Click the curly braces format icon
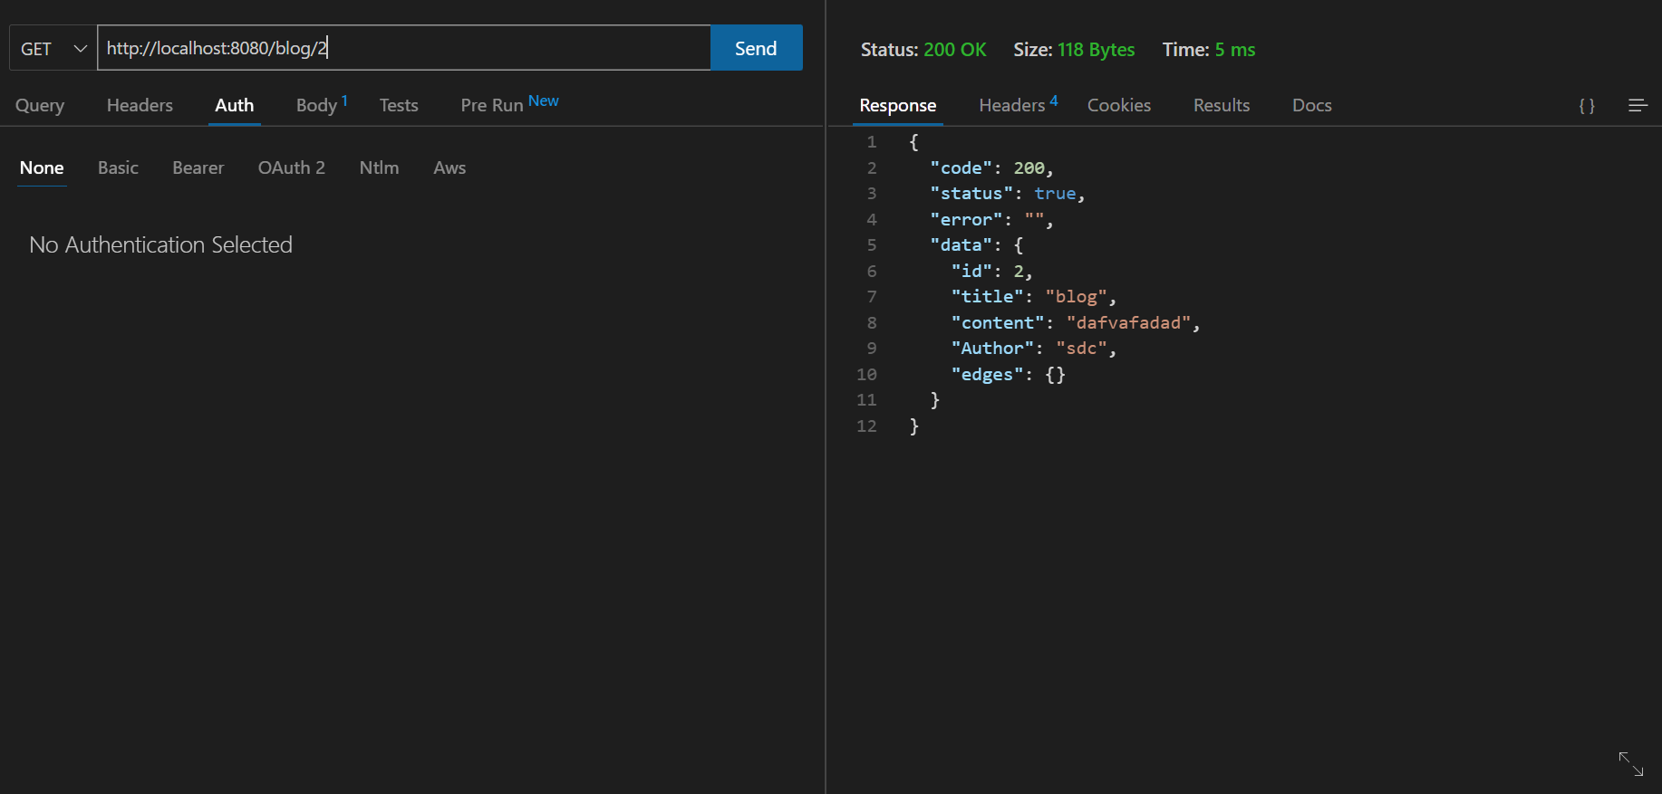 tap(1587, 106)
